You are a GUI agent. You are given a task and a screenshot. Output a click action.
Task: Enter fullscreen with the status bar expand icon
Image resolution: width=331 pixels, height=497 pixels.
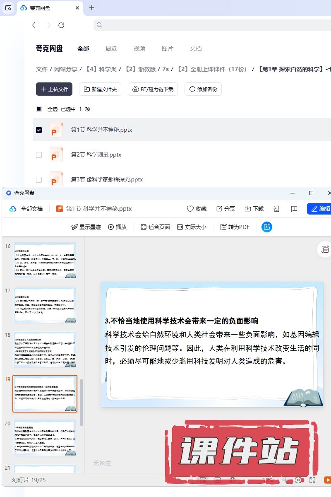(x=313, y=480)
